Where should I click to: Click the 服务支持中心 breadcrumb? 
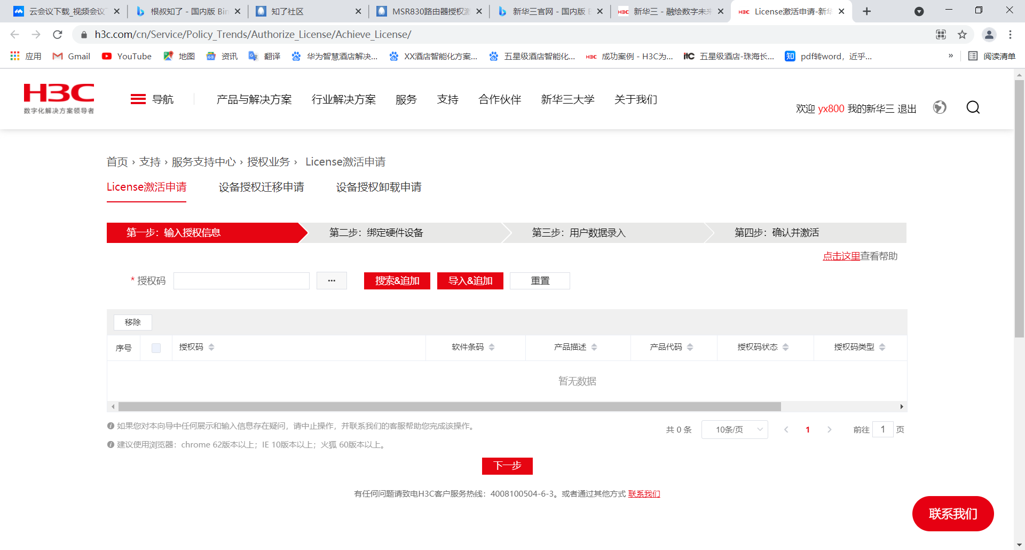203,162
